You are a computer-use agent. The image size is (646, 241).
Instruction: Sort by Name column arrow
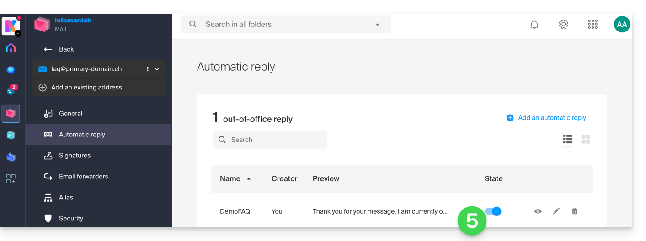(249, 179)
